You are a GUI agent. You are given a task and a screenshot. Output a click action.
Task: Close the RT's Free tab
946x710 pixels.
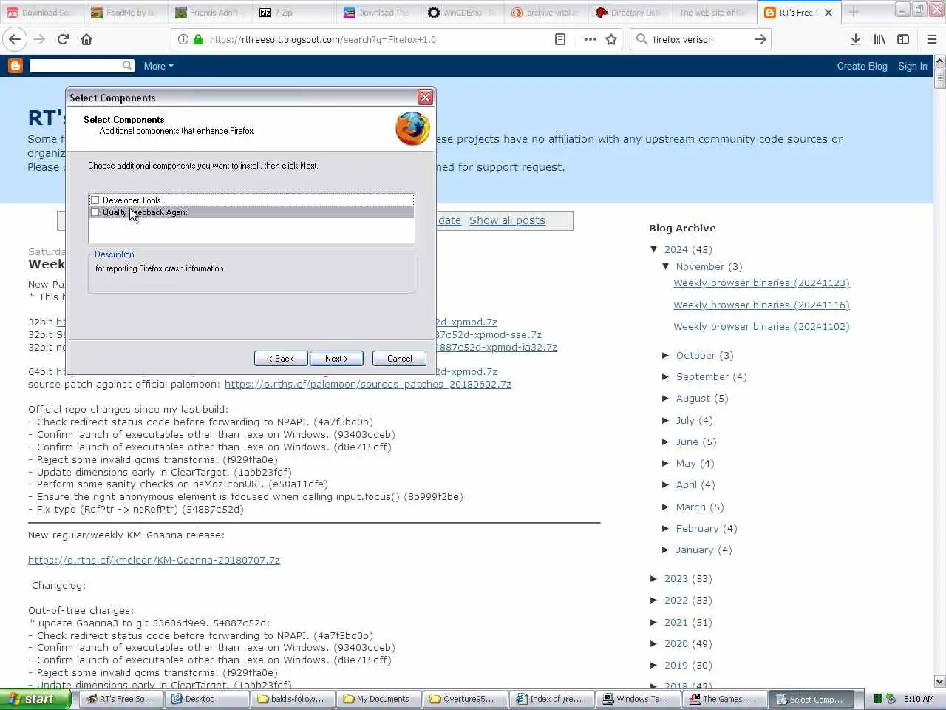828,13
